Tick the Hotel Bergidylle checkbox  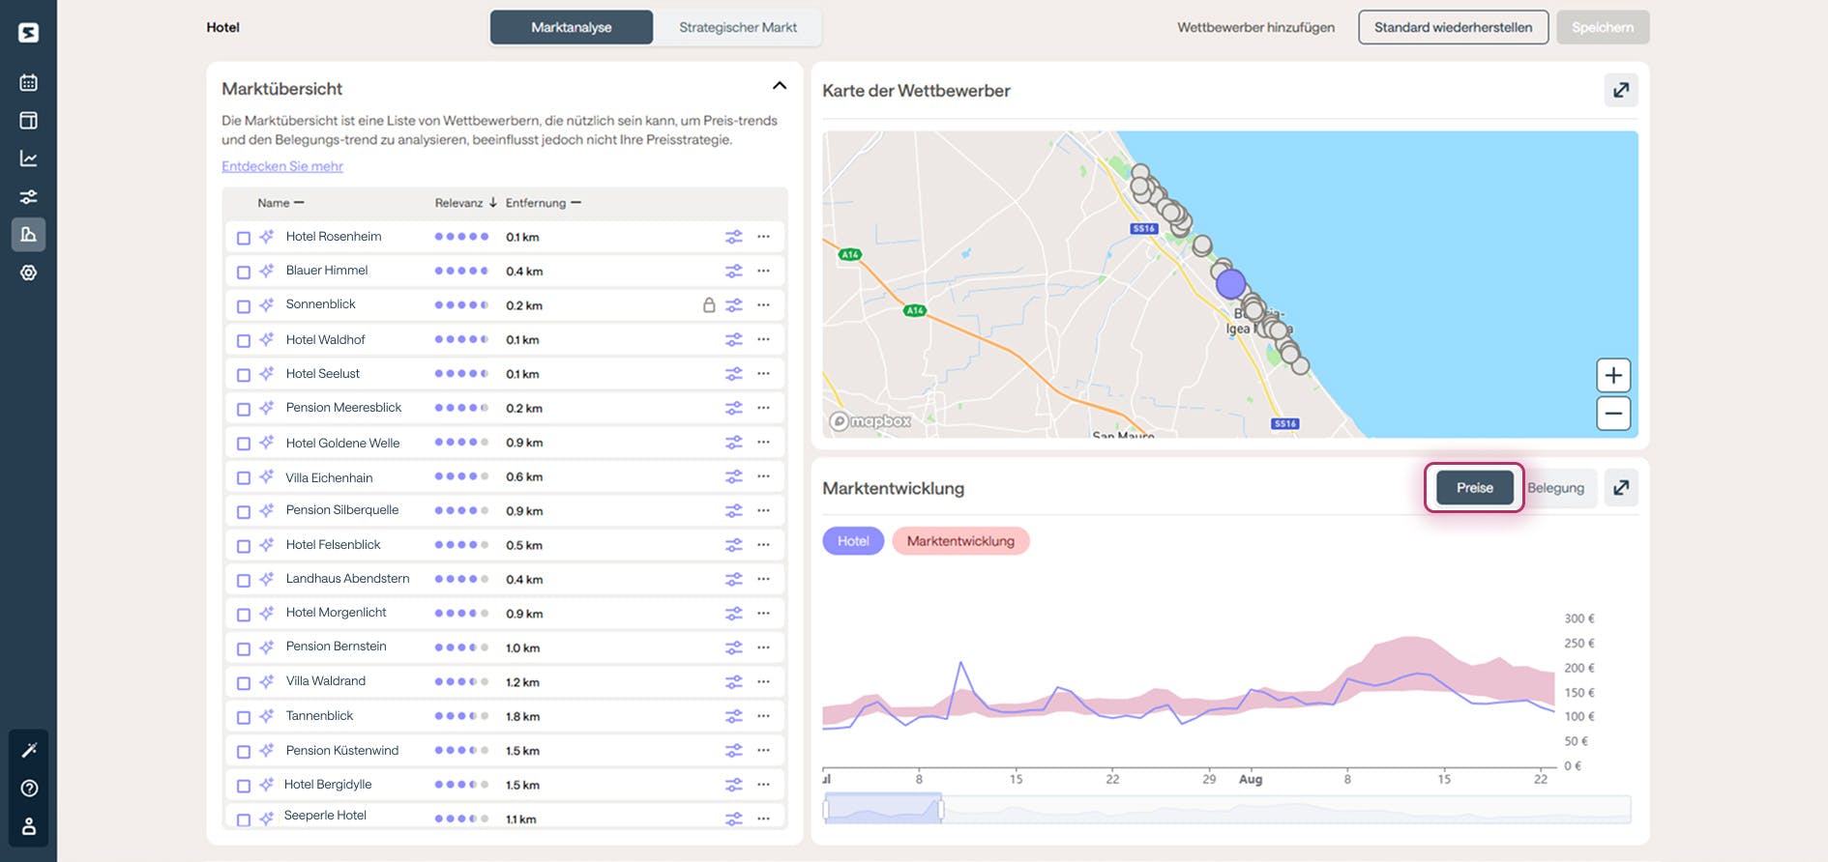(244, 786)
